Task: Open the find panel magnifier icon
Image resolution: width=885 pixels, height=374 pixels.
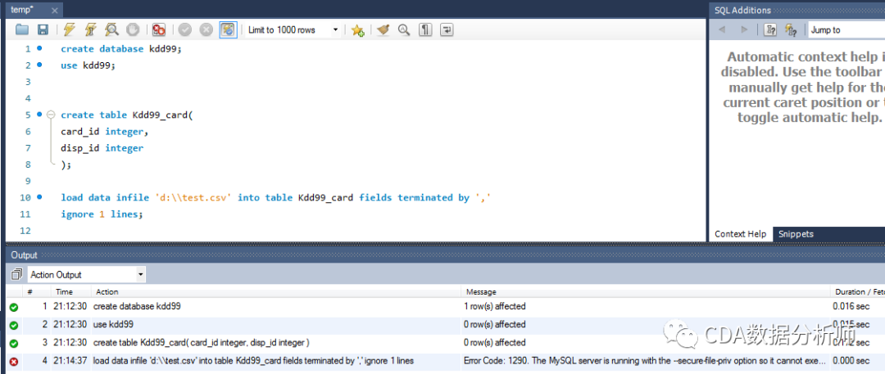Action: (x=404, y=30)
